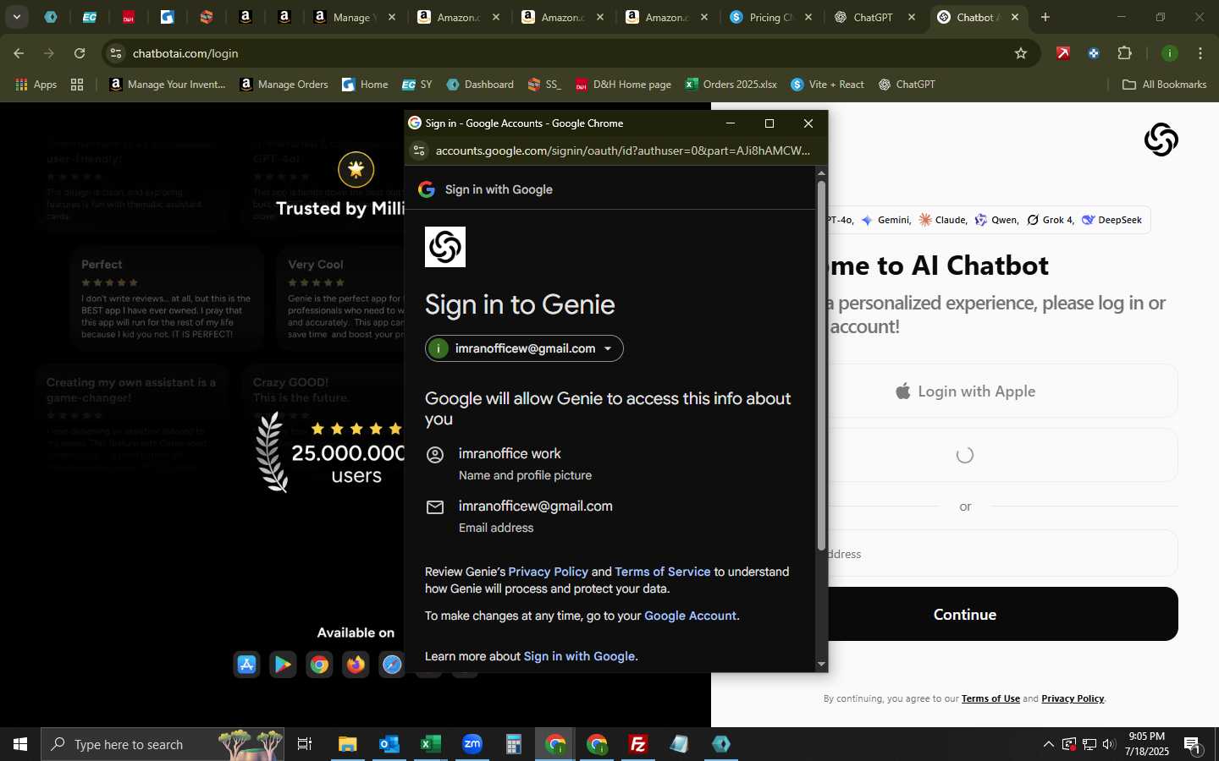Close the ChatGPT tab
The width and height of the screenshot is (1219, 761).
pos(912,17)
